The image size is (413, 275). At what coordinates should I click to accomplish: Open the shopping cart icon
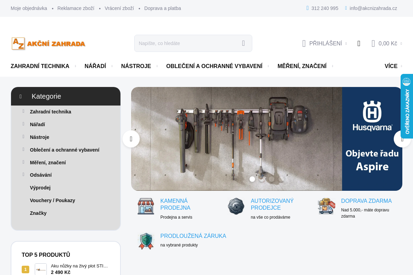click(x=373, y=43)
